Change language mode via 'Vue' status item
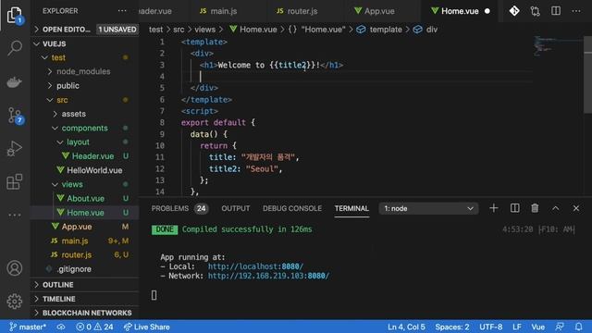592x333 pixels. coord(537,327)
